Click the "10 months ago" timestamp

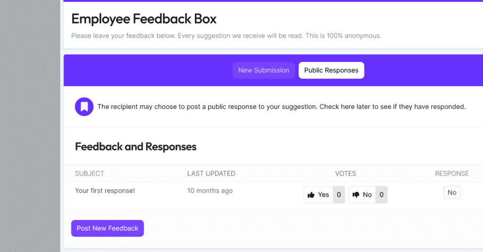210,191
